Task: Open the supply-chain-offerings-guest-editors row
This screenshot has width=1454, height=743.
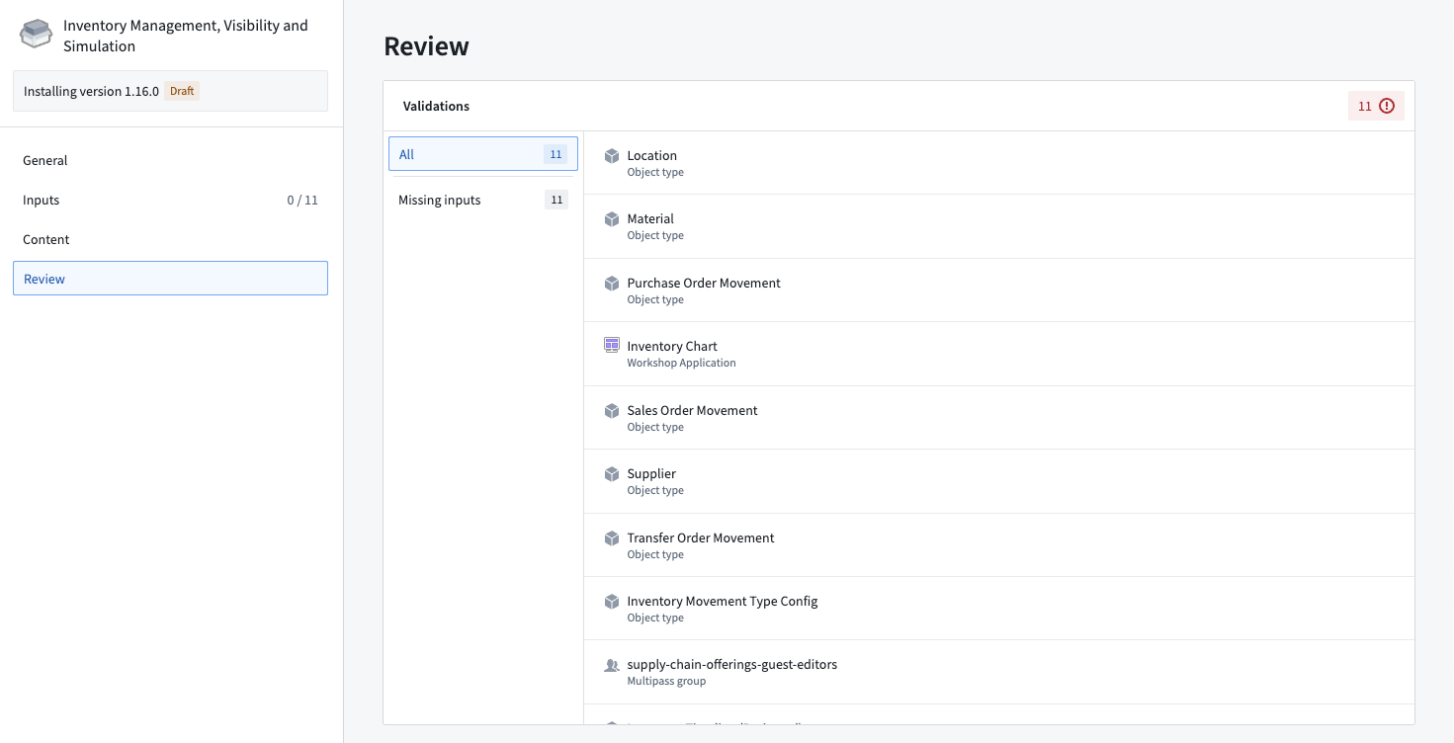Action: [x=999, y=672]
